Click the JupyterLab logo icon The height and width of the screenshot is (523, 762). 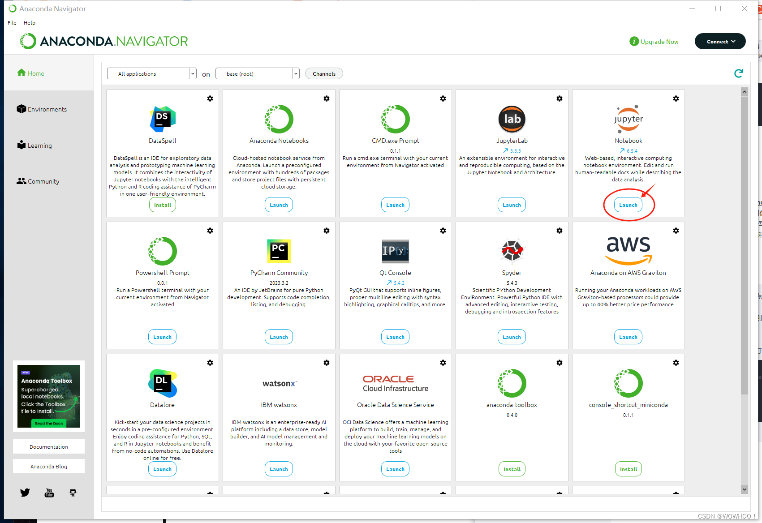(x=512, y=119)
